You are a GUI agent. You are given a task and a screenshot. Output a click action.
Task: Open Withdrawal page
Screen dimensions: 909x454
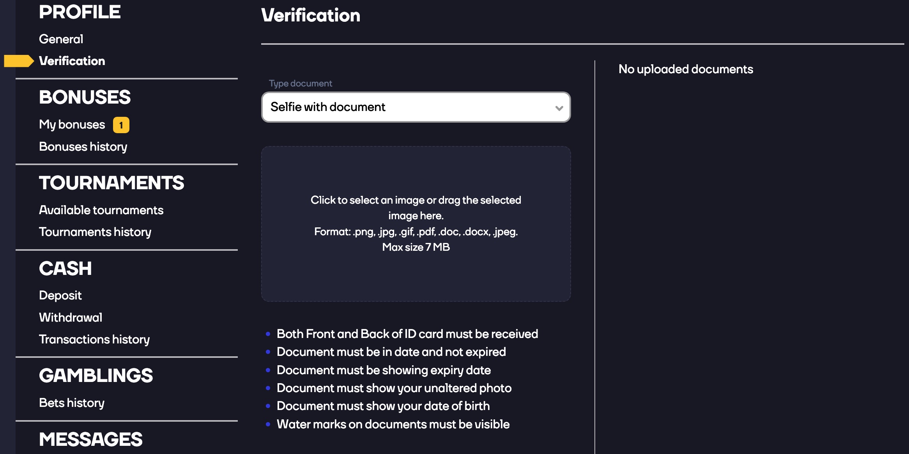[69, 317]
